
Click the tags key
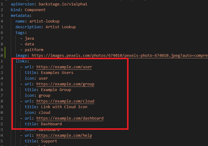[20, 33]
